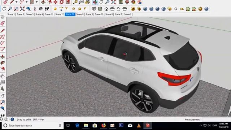Select the Tape Measure tool in top toolbar
The height and width of the screenshot is (130, 231).
pyautogui.click(x=75, y=2)
